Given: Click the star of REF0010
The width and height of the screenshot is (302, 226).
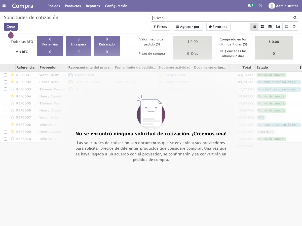Looking at the screenshot, I should 13,138.
